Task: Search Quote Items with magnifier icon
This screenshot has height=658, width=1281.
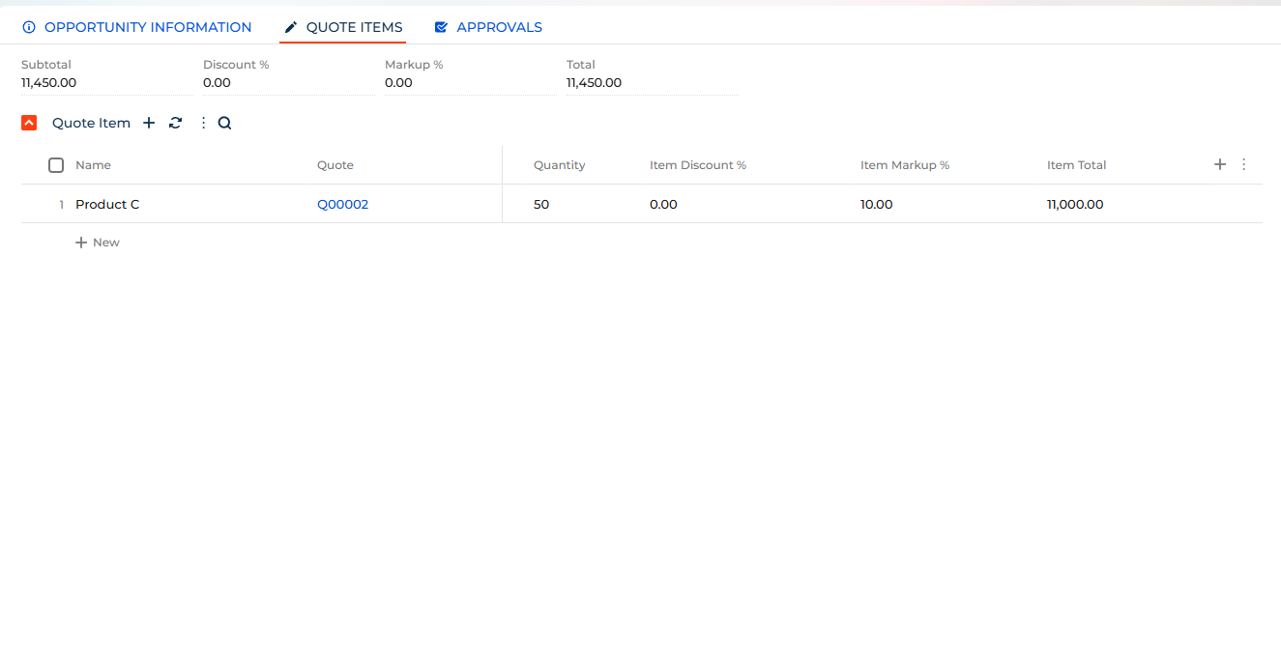Action: (224, 123)
